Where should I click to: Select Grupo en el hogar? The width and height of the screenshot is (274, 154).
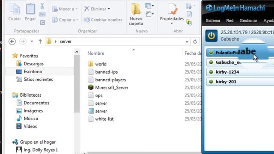[x=34, y=142]
